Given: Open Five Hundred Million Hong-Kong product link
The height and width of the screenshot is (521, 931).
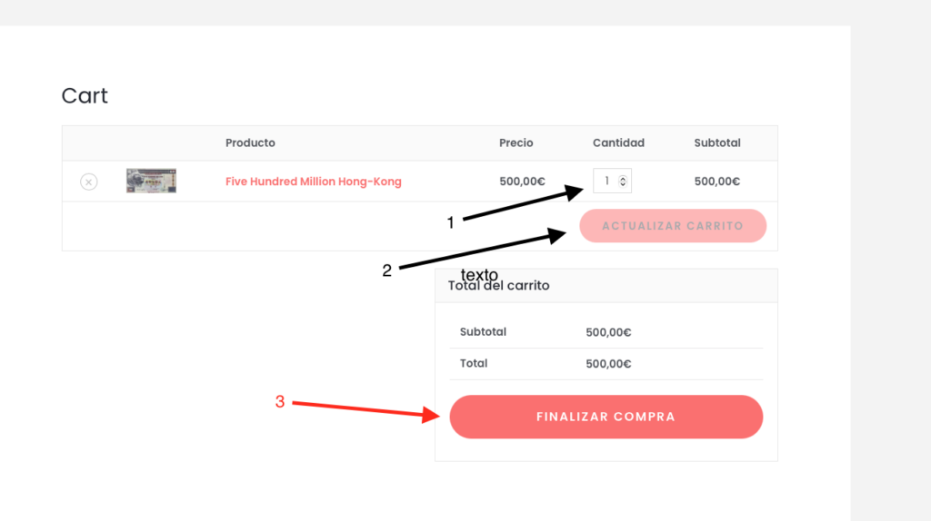Looking at the screenshot, I should (x=313, y=182).
